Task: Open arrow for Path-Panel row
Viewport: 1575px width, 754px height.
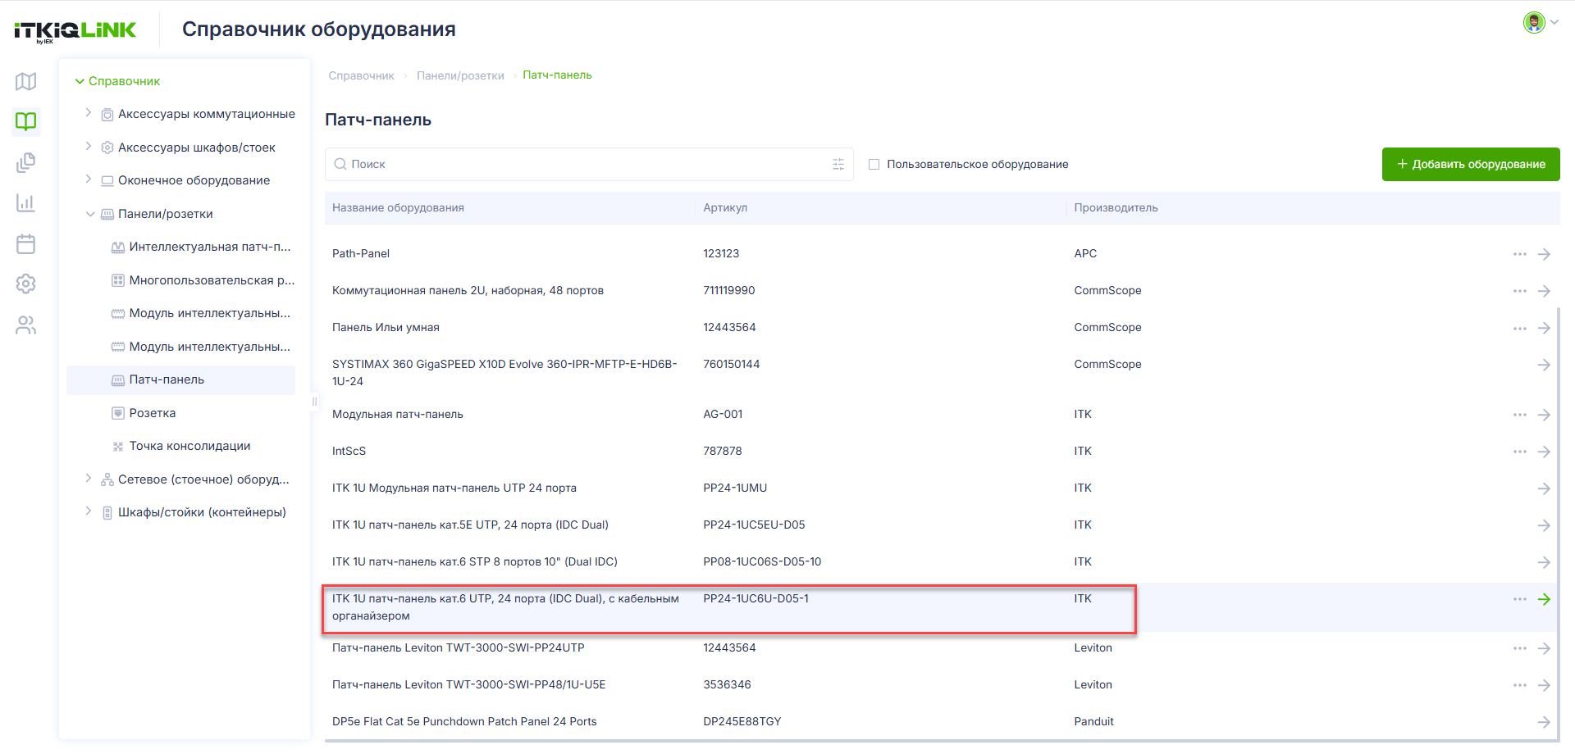Action: (1544, 254)
